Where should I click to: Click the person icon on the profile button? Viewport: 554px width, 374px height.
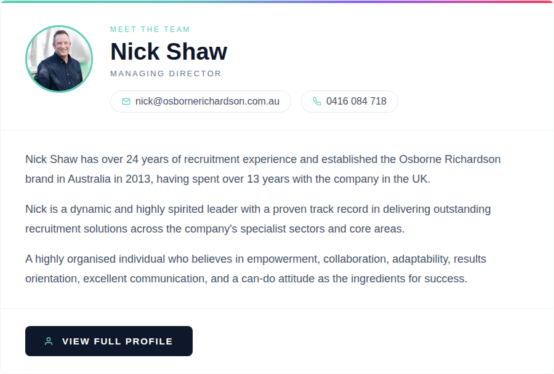tap(49, 341)
